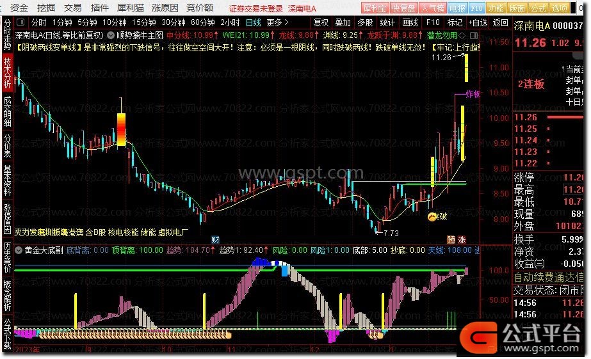
Task: Expand the 顺势擒牛主图 indicator dropdown arrow
Action: pos(111,35)
